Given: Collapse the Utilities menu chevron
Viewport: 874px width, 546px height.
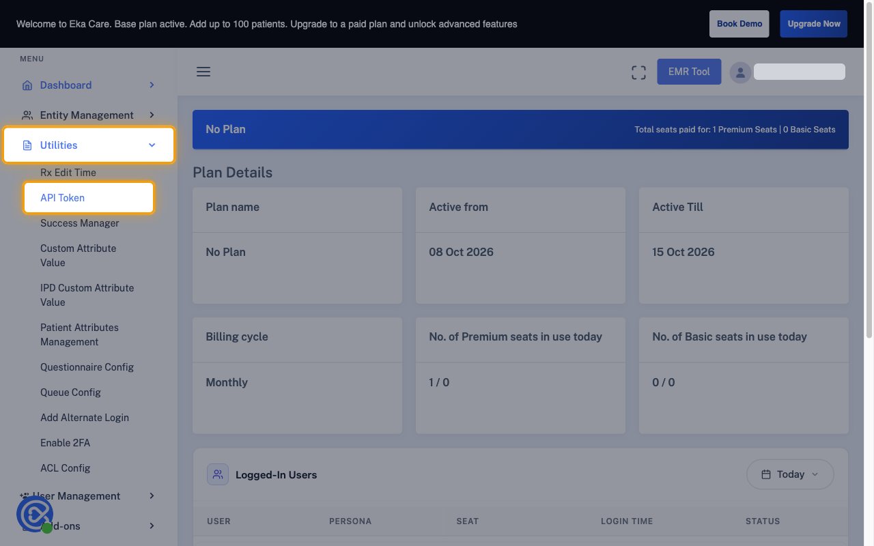Looking at the screenshot, I should point(152,145).
